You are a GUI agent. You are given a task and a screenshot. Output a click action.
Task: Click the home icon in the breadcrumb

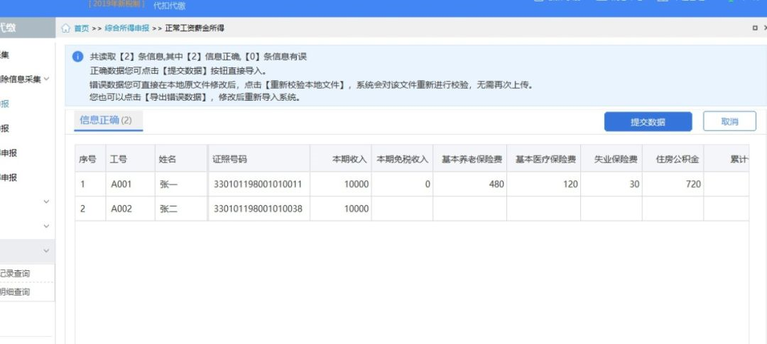tap(66, 28)
